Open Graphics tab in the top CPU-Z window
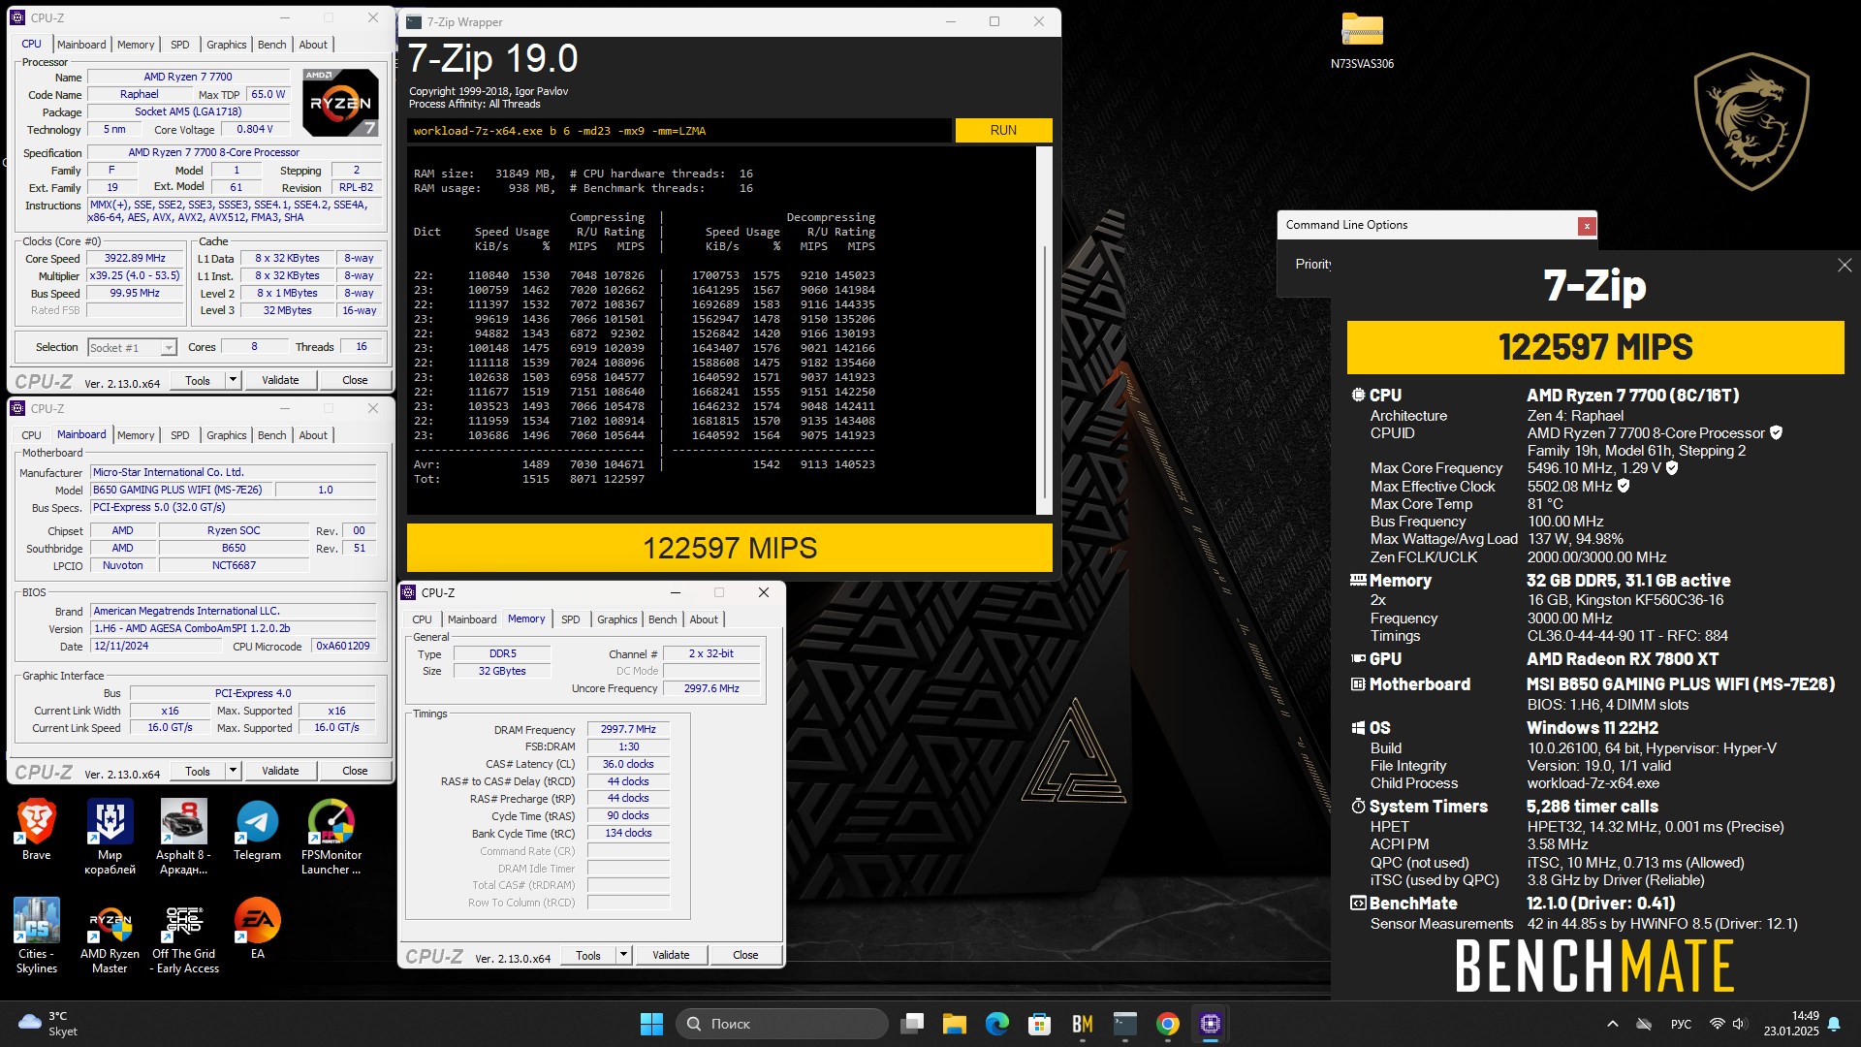 (227, 45)
